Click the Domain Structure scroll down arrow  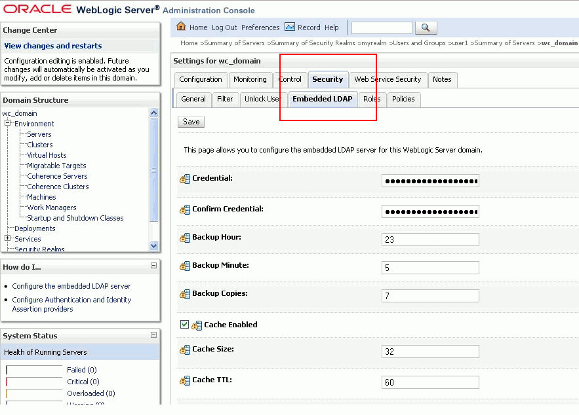point(154,245)
